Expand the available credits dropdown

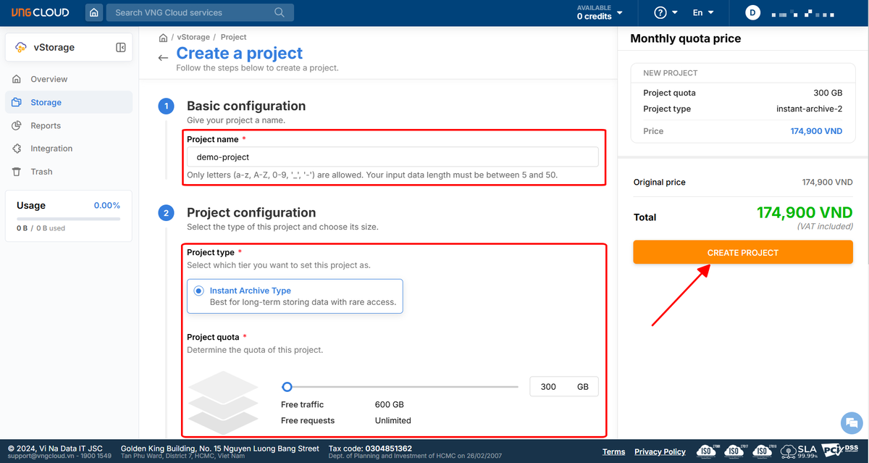tap(600, 12)
